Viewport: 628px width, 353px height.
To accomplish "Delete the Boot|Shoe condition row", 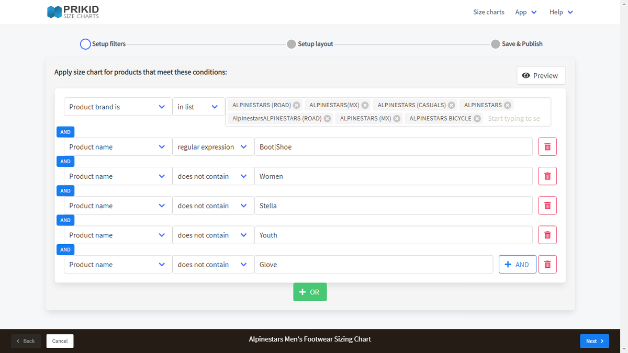I will [x=547, y=146].
